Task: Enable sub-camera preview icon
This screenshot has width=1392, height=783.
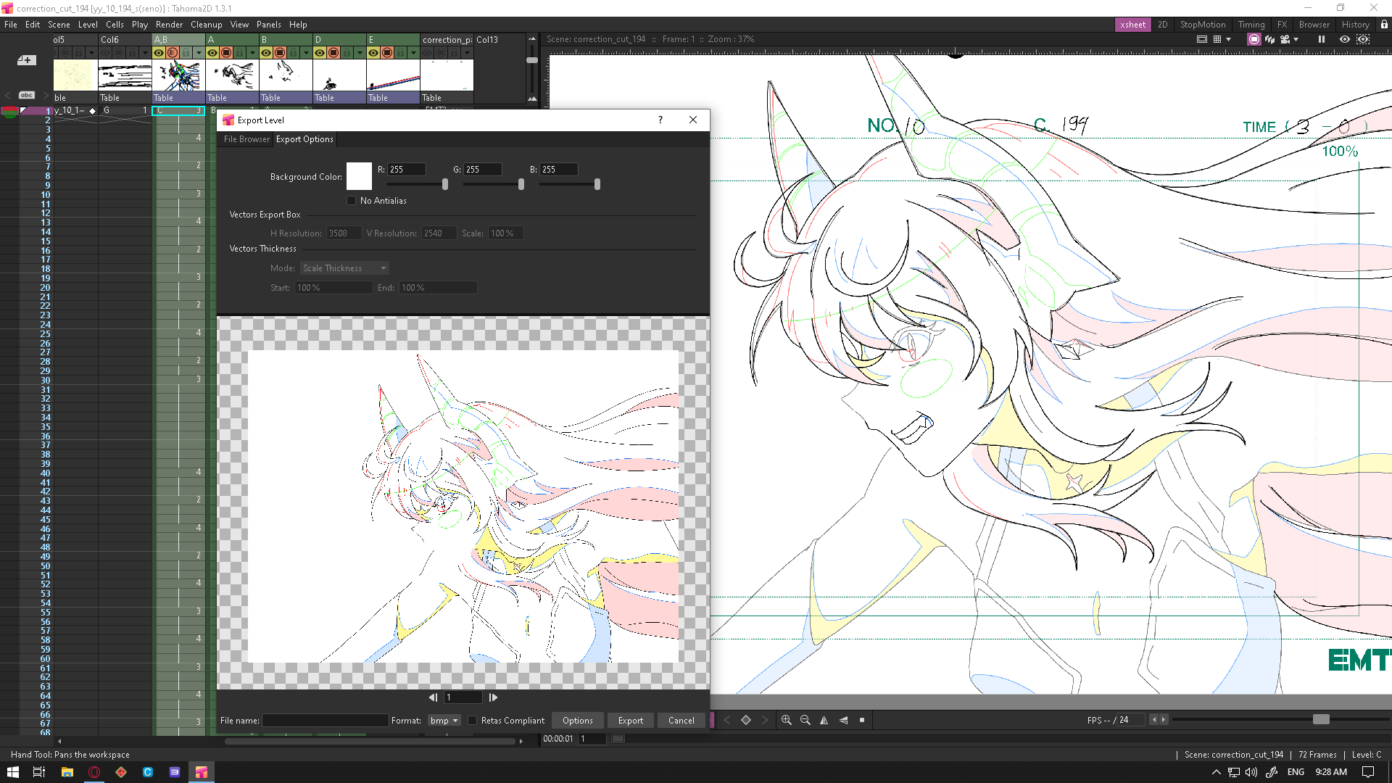Action: click(x=1364, y=40)
